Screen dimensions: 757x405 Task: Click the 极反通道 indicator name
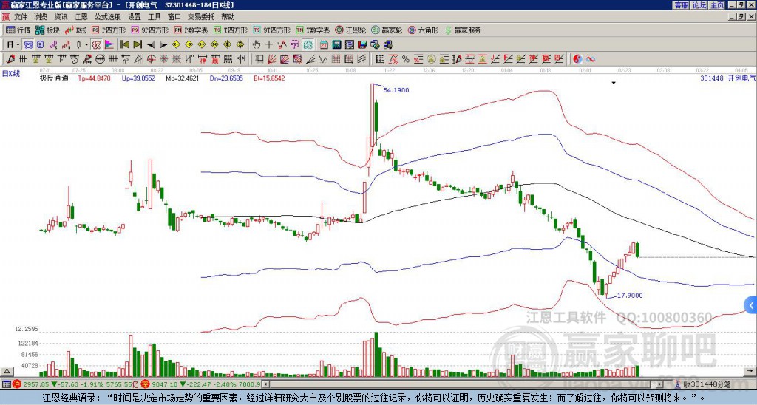tap(54, 78)
